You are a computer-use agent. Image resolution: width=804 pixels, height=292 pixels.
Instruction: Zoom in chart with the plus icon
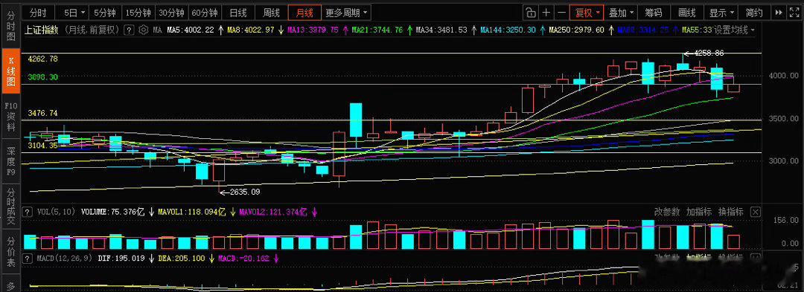(546, 13)
